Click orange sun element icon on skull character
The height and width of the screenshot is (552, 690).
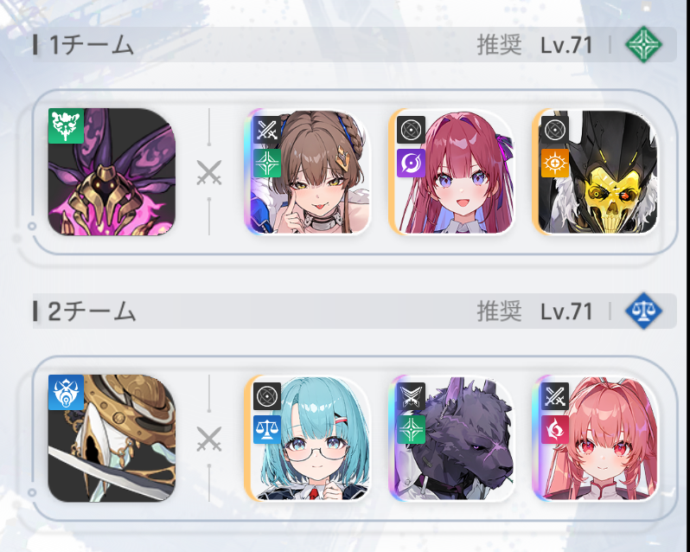(x=555, y=163)
